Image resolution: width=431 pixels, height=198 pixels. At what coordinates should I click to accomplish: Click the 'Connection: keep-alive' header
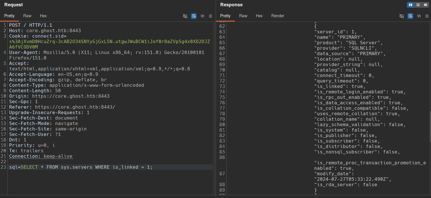41,156
